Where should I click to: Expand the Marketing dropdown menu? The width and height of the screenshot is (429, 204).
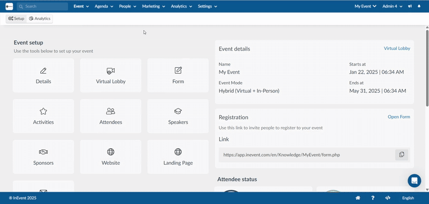pyautogui.click(x=153, y=6)
